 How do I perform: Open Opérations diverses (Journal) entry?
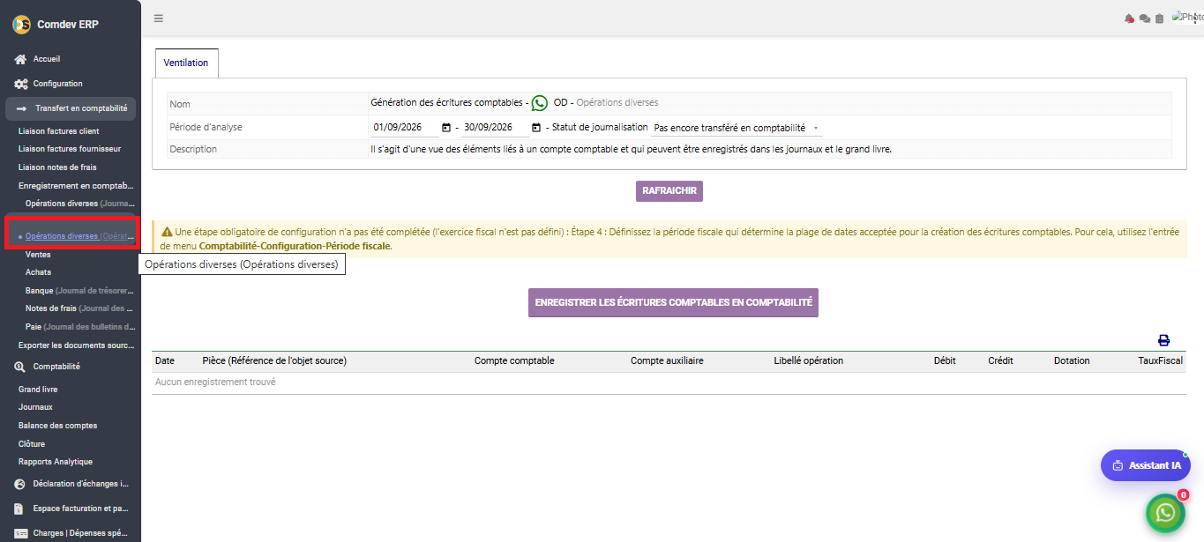[79, 204]
